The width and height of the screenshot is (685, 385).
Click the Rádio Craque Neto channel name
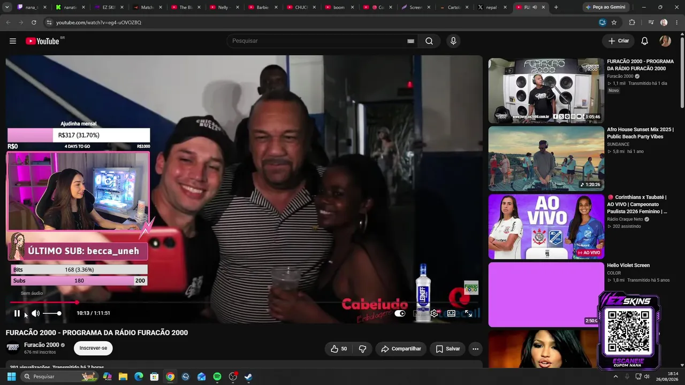click(x=625, y=219)
